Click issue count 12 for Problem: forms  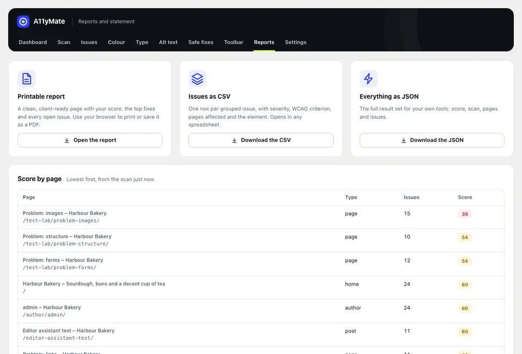tap(407, 260)
